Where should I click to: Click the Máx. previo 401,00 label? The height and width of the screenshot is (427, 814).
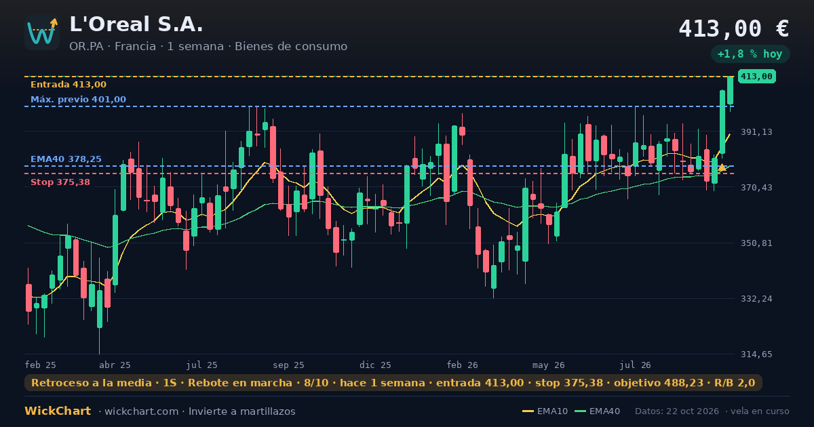pyautogui.click(x=78, y=100)
